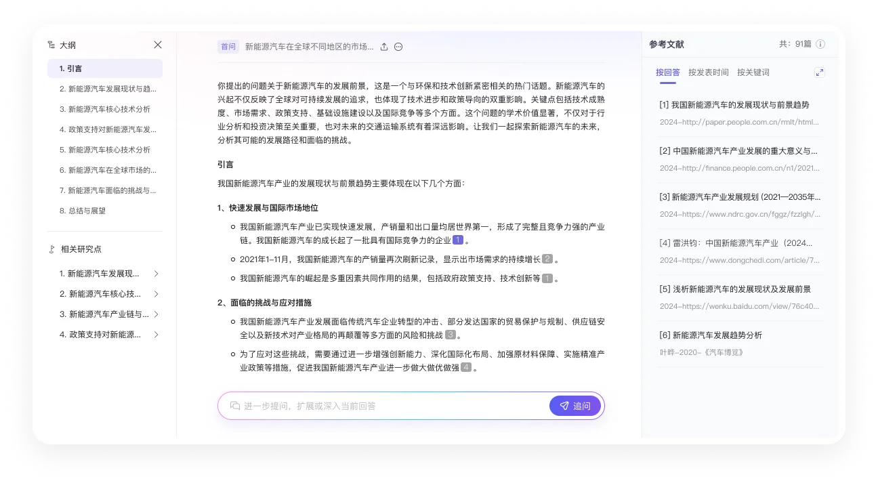Click the info icon beside 共:91篇
This screenshot has width=878, height=485.
click(x=820, y=44)
